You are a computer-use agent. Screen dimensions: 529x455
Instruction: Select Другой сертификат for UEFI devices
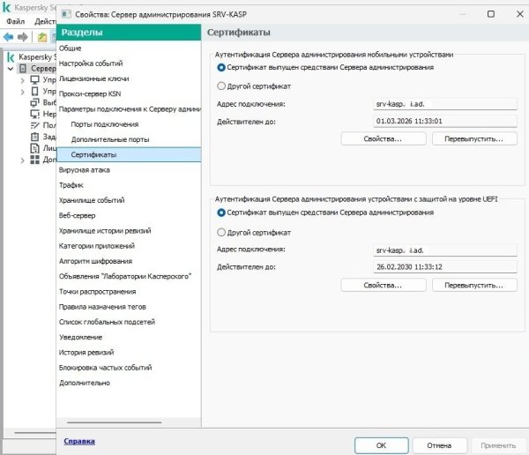221,233
